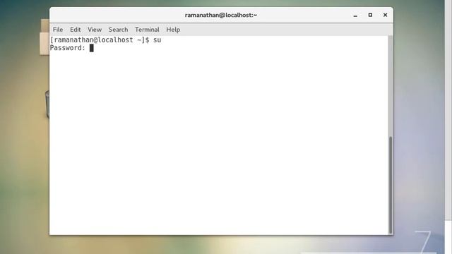Click the ramanathan@localhost:~ window title

[x=221, y=15]
